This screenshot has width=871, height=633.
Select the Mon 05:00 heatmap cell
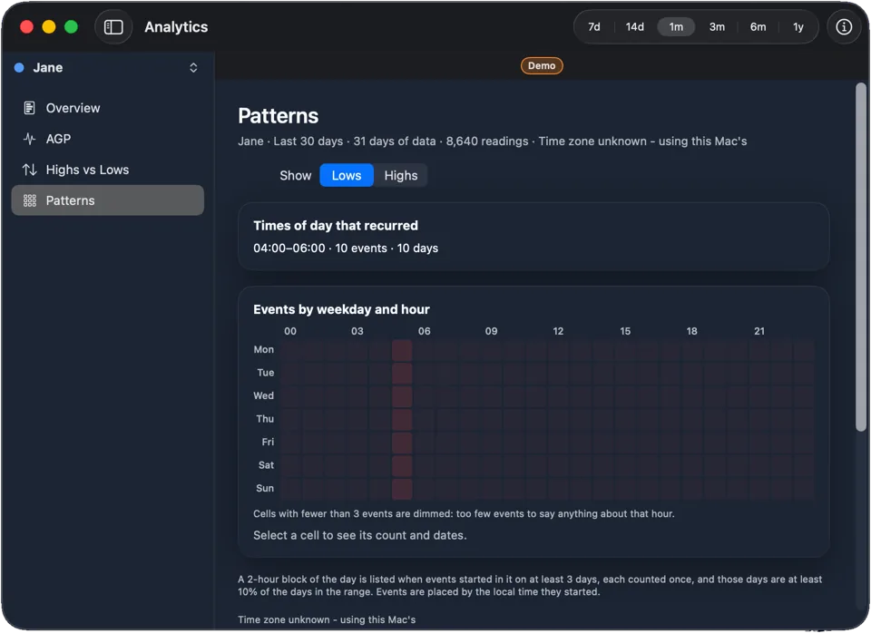pos(402,350)
